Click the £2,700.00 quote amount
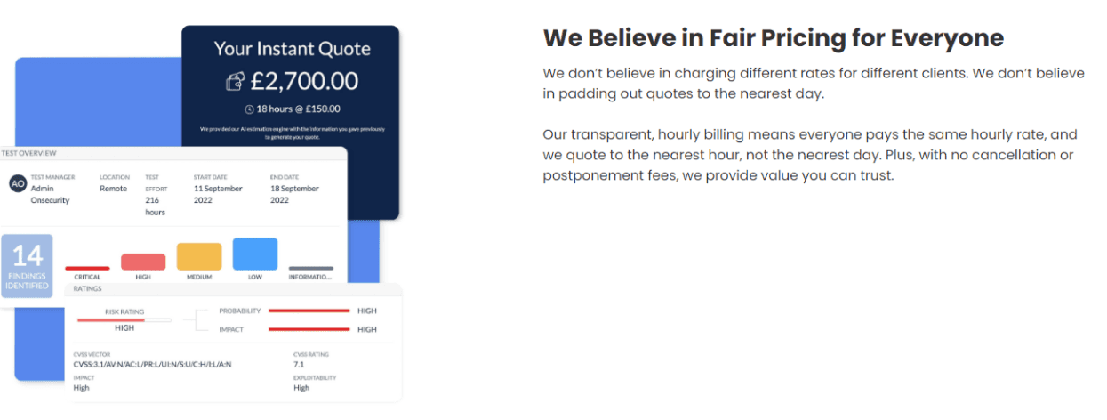The width and height of the screenshot is (1107, 420). [304, 82]
